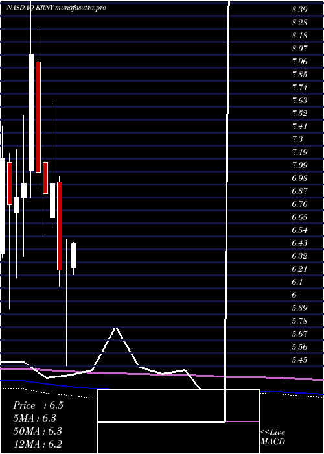This screenshot has width=324, height=454.
Task: Click the 6.76 price axis label
Action: tap(299, 204)
